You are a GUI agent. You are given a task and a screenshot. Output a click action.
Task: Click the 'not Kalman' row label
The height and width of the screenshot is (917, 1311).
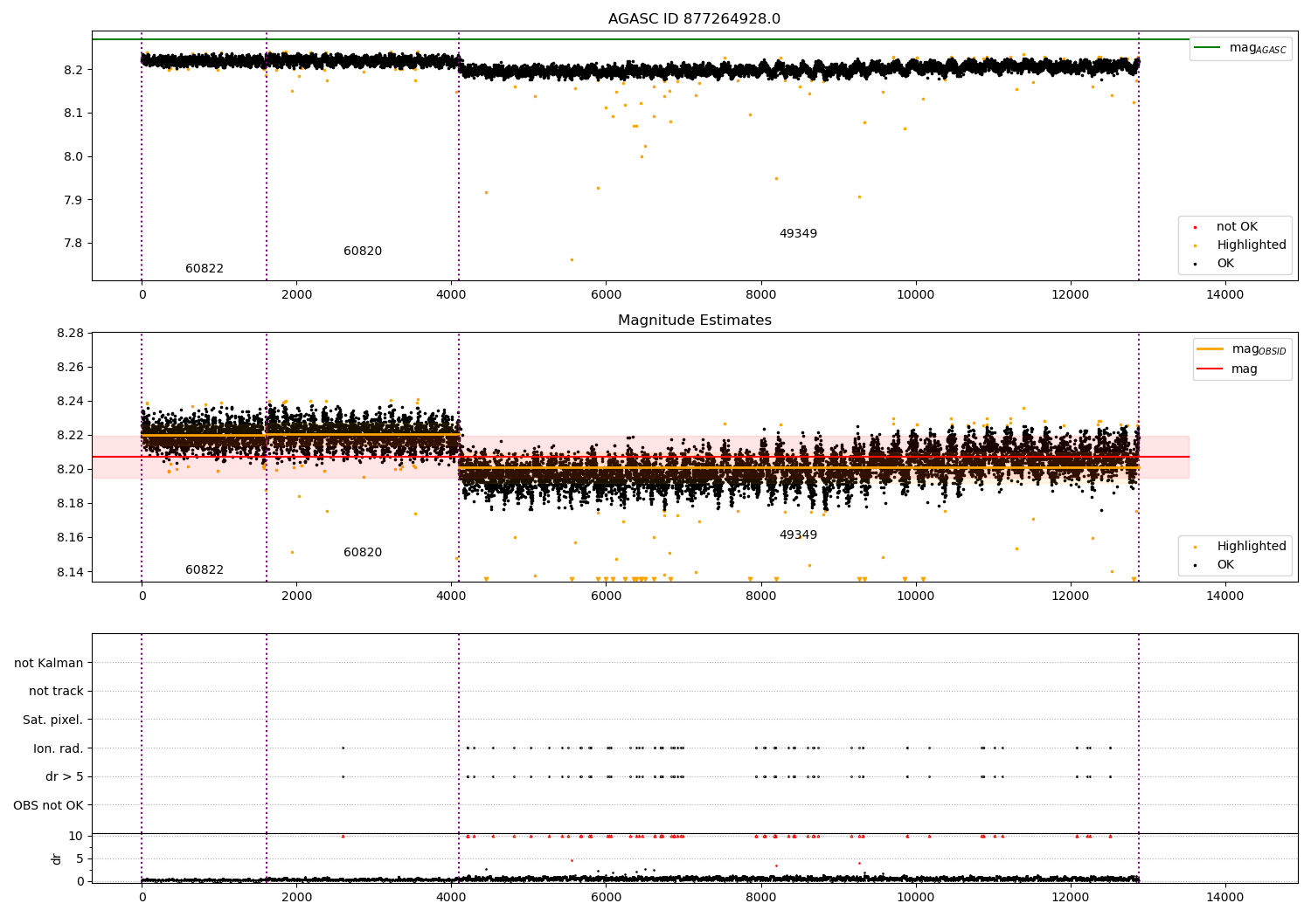49,663
